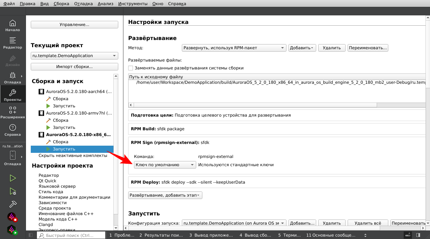
Task: Open the phone-icon kit selector
Action: point(13,155)
